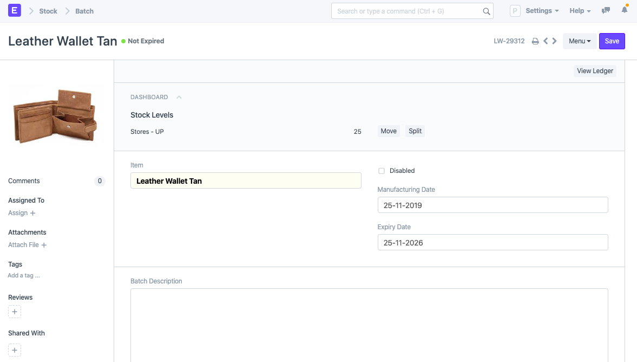Image resolution: width=637 pixels, height=362 pixels.
Task: Share document using Shared With plus icon
Action: point(15,350)
